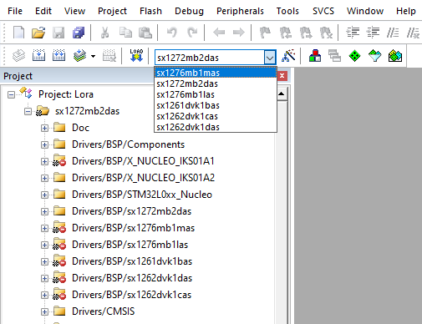
Task: Close the Project panel with red X
Action: pyautogui.click(x=282, y=75)
